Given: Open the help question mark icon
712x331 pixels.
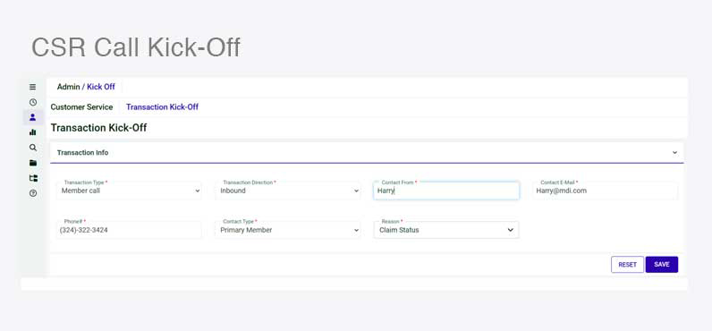Looking at the screenshot, I should point(33,193).
